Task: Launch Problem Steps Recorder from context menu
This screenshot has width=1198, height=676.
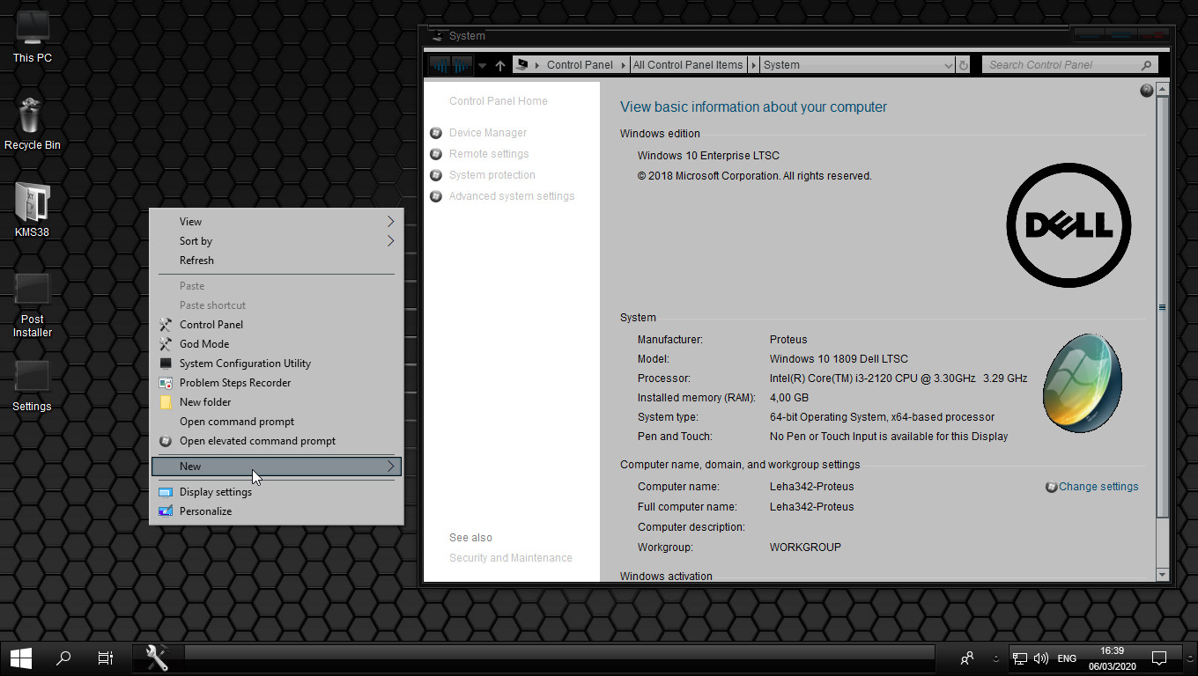Action: pos(277,383)
